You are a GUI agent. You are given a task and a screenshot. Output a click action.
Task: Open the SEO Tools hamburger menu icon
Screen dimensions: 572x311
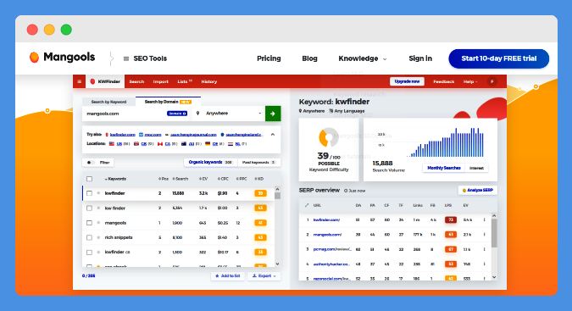click(x=126, y=58)
